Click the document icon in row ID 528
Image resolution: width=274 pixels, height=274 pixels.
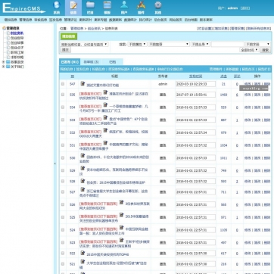[83, 181]
